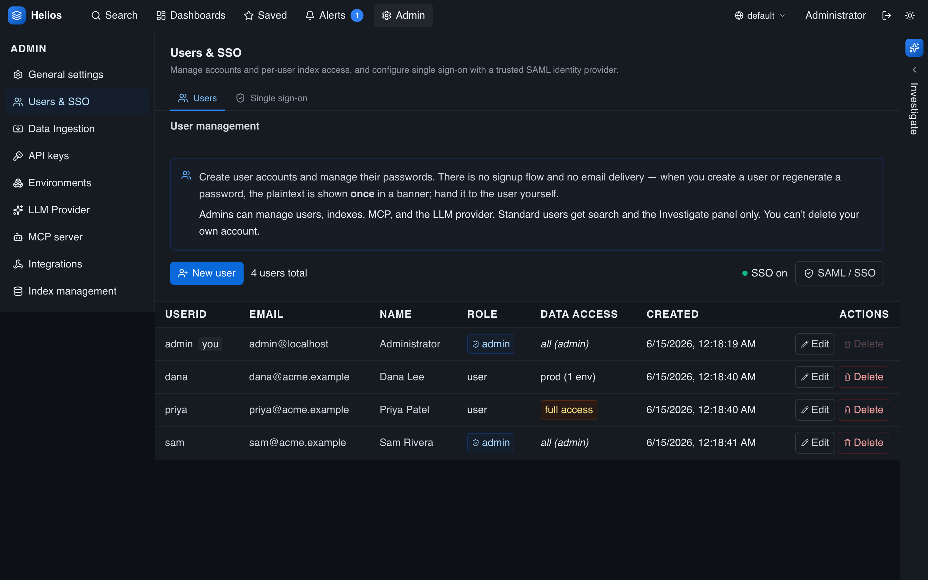Select Users & SSO in sidebar

[77, 101]
